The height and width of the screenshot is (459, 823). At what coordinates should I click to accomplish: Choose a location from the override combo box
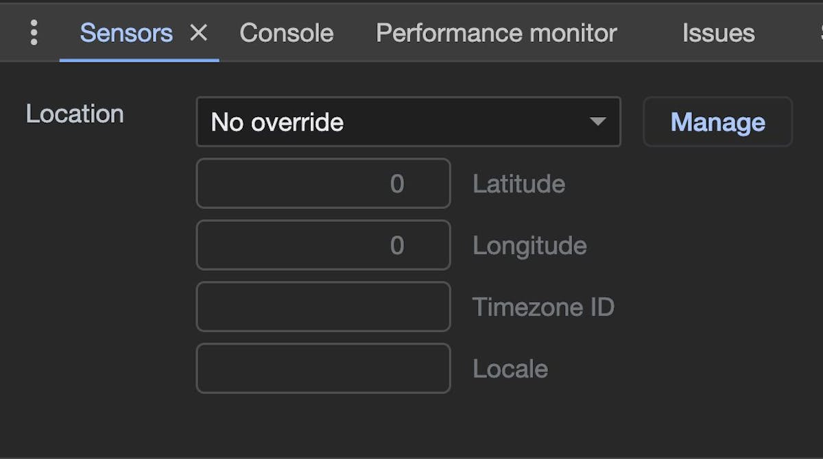[x=408, y=122]
